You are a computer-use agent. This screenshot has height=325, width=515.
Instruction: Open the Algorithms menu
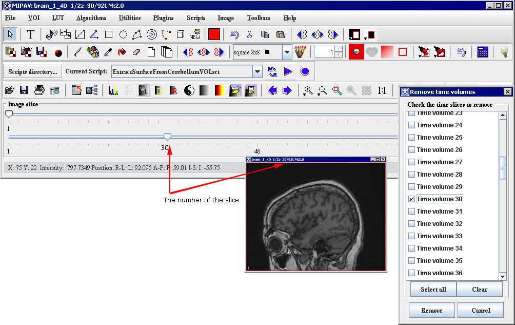pyautogui.click(x=91, y=18)
